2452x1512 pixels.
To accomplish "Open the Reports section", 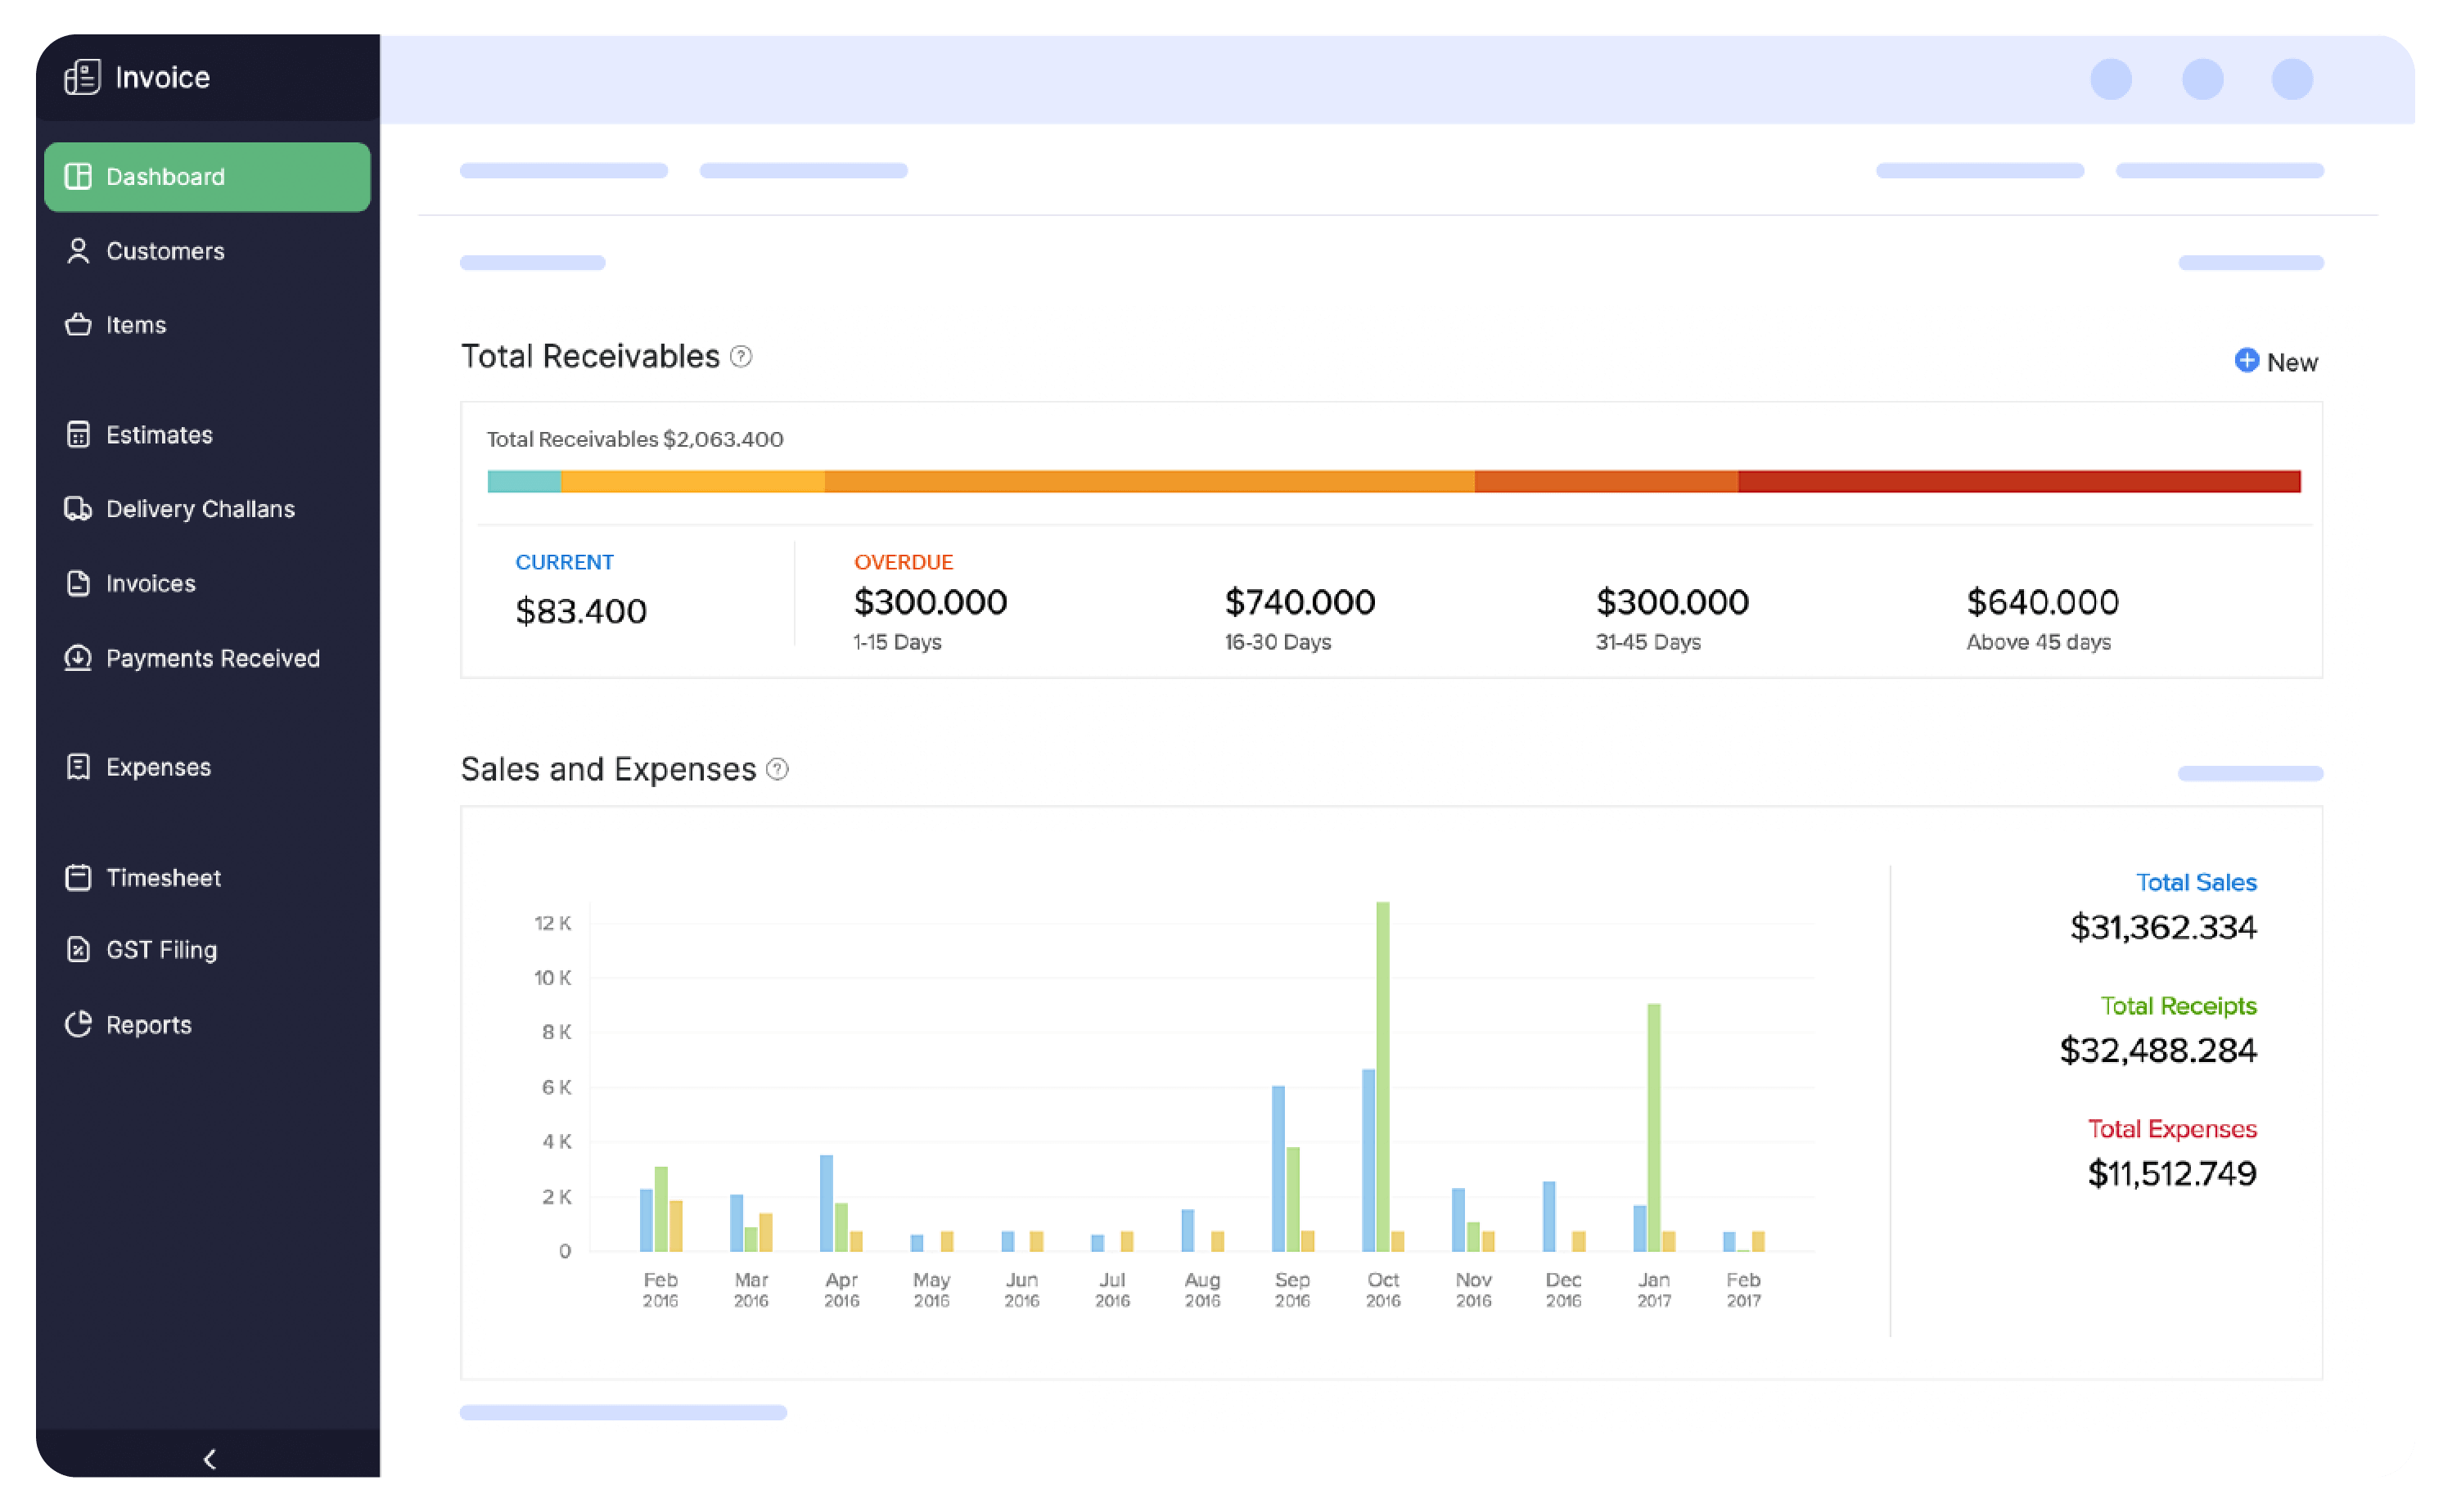I will (x=148, y=1024).
